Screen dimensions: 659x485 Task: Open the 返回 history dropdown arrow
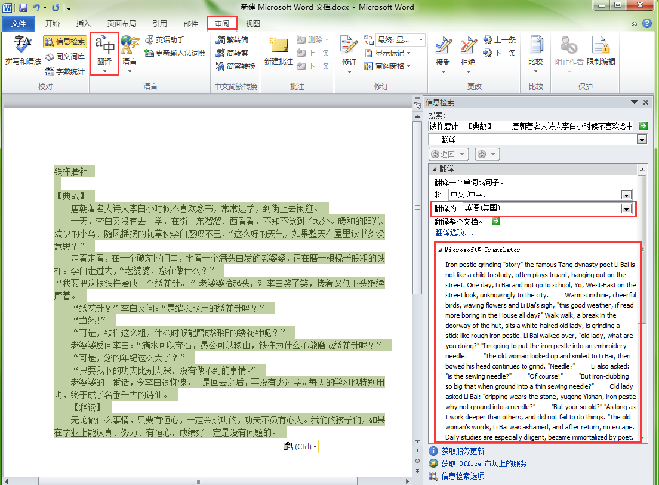pos(463,154)
